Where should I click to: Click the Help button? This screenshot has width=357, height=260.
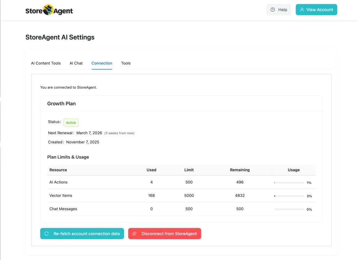tap(279, 9)
